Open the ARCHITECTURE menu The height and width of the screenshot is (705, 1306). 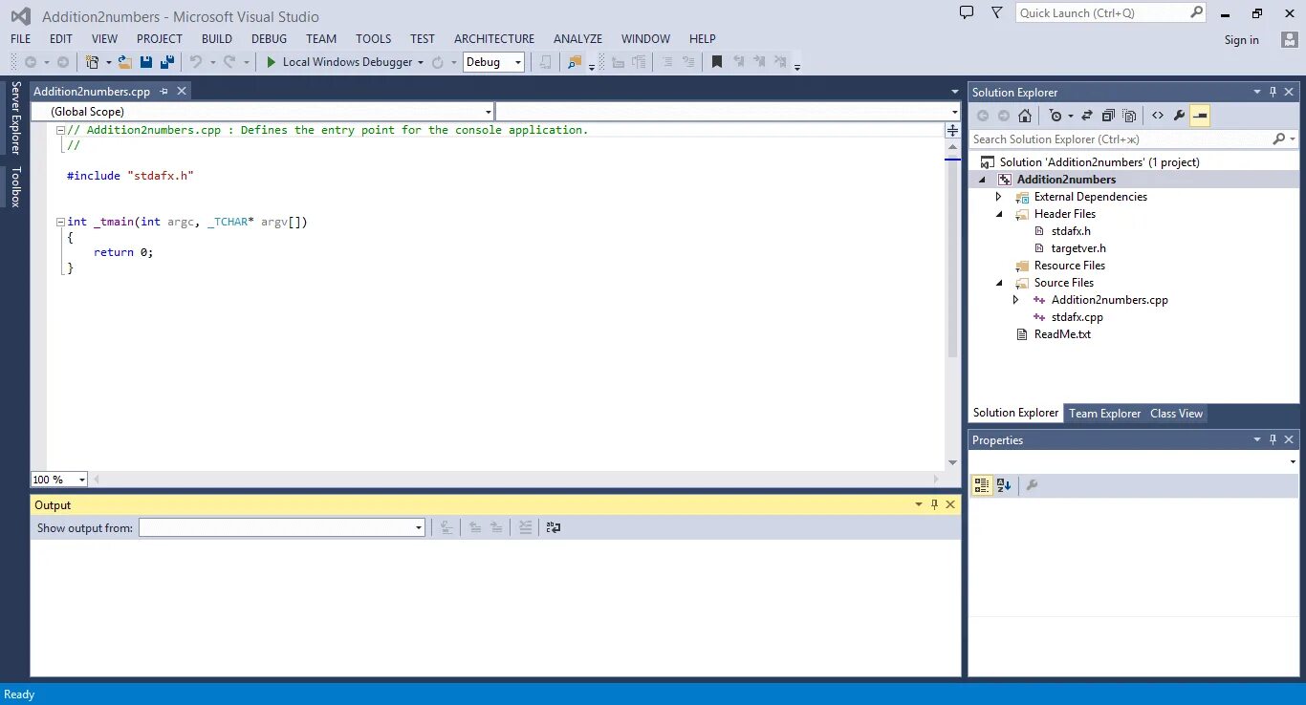pyautogui.click(x=494, y=39)
